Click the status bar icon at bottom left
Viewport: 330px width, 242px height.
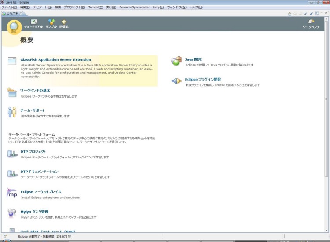[x=6, y=236]
